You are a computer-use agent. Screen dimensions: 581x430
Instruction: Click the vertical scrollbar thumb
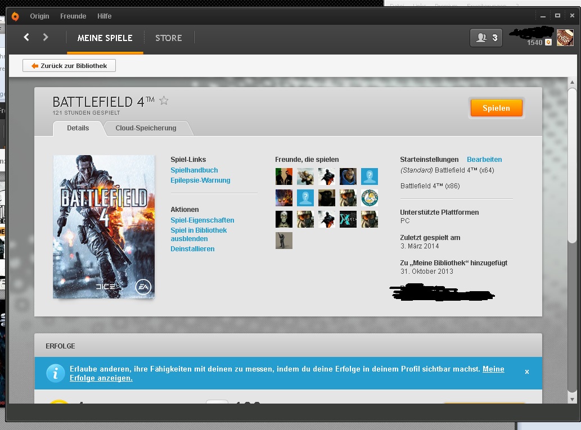572,165
